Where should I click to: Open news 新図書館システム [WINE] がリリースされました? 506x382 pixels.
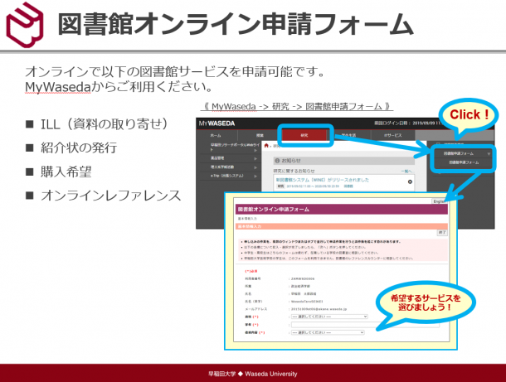coord(323,180)
